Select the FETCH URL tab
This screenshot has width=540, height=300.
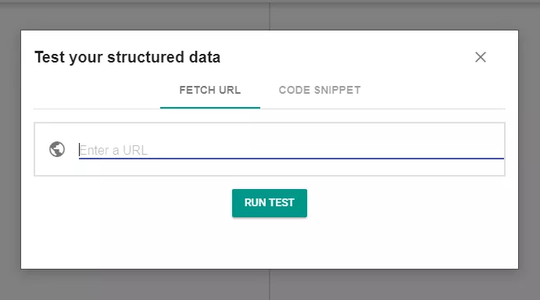pos(210,91)
